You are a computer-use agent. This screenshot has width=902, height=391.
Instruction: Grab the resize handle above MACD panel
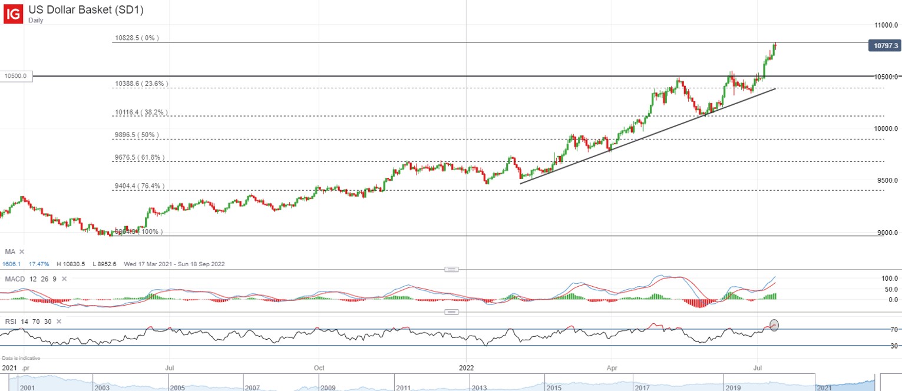(x=451, y=269)
